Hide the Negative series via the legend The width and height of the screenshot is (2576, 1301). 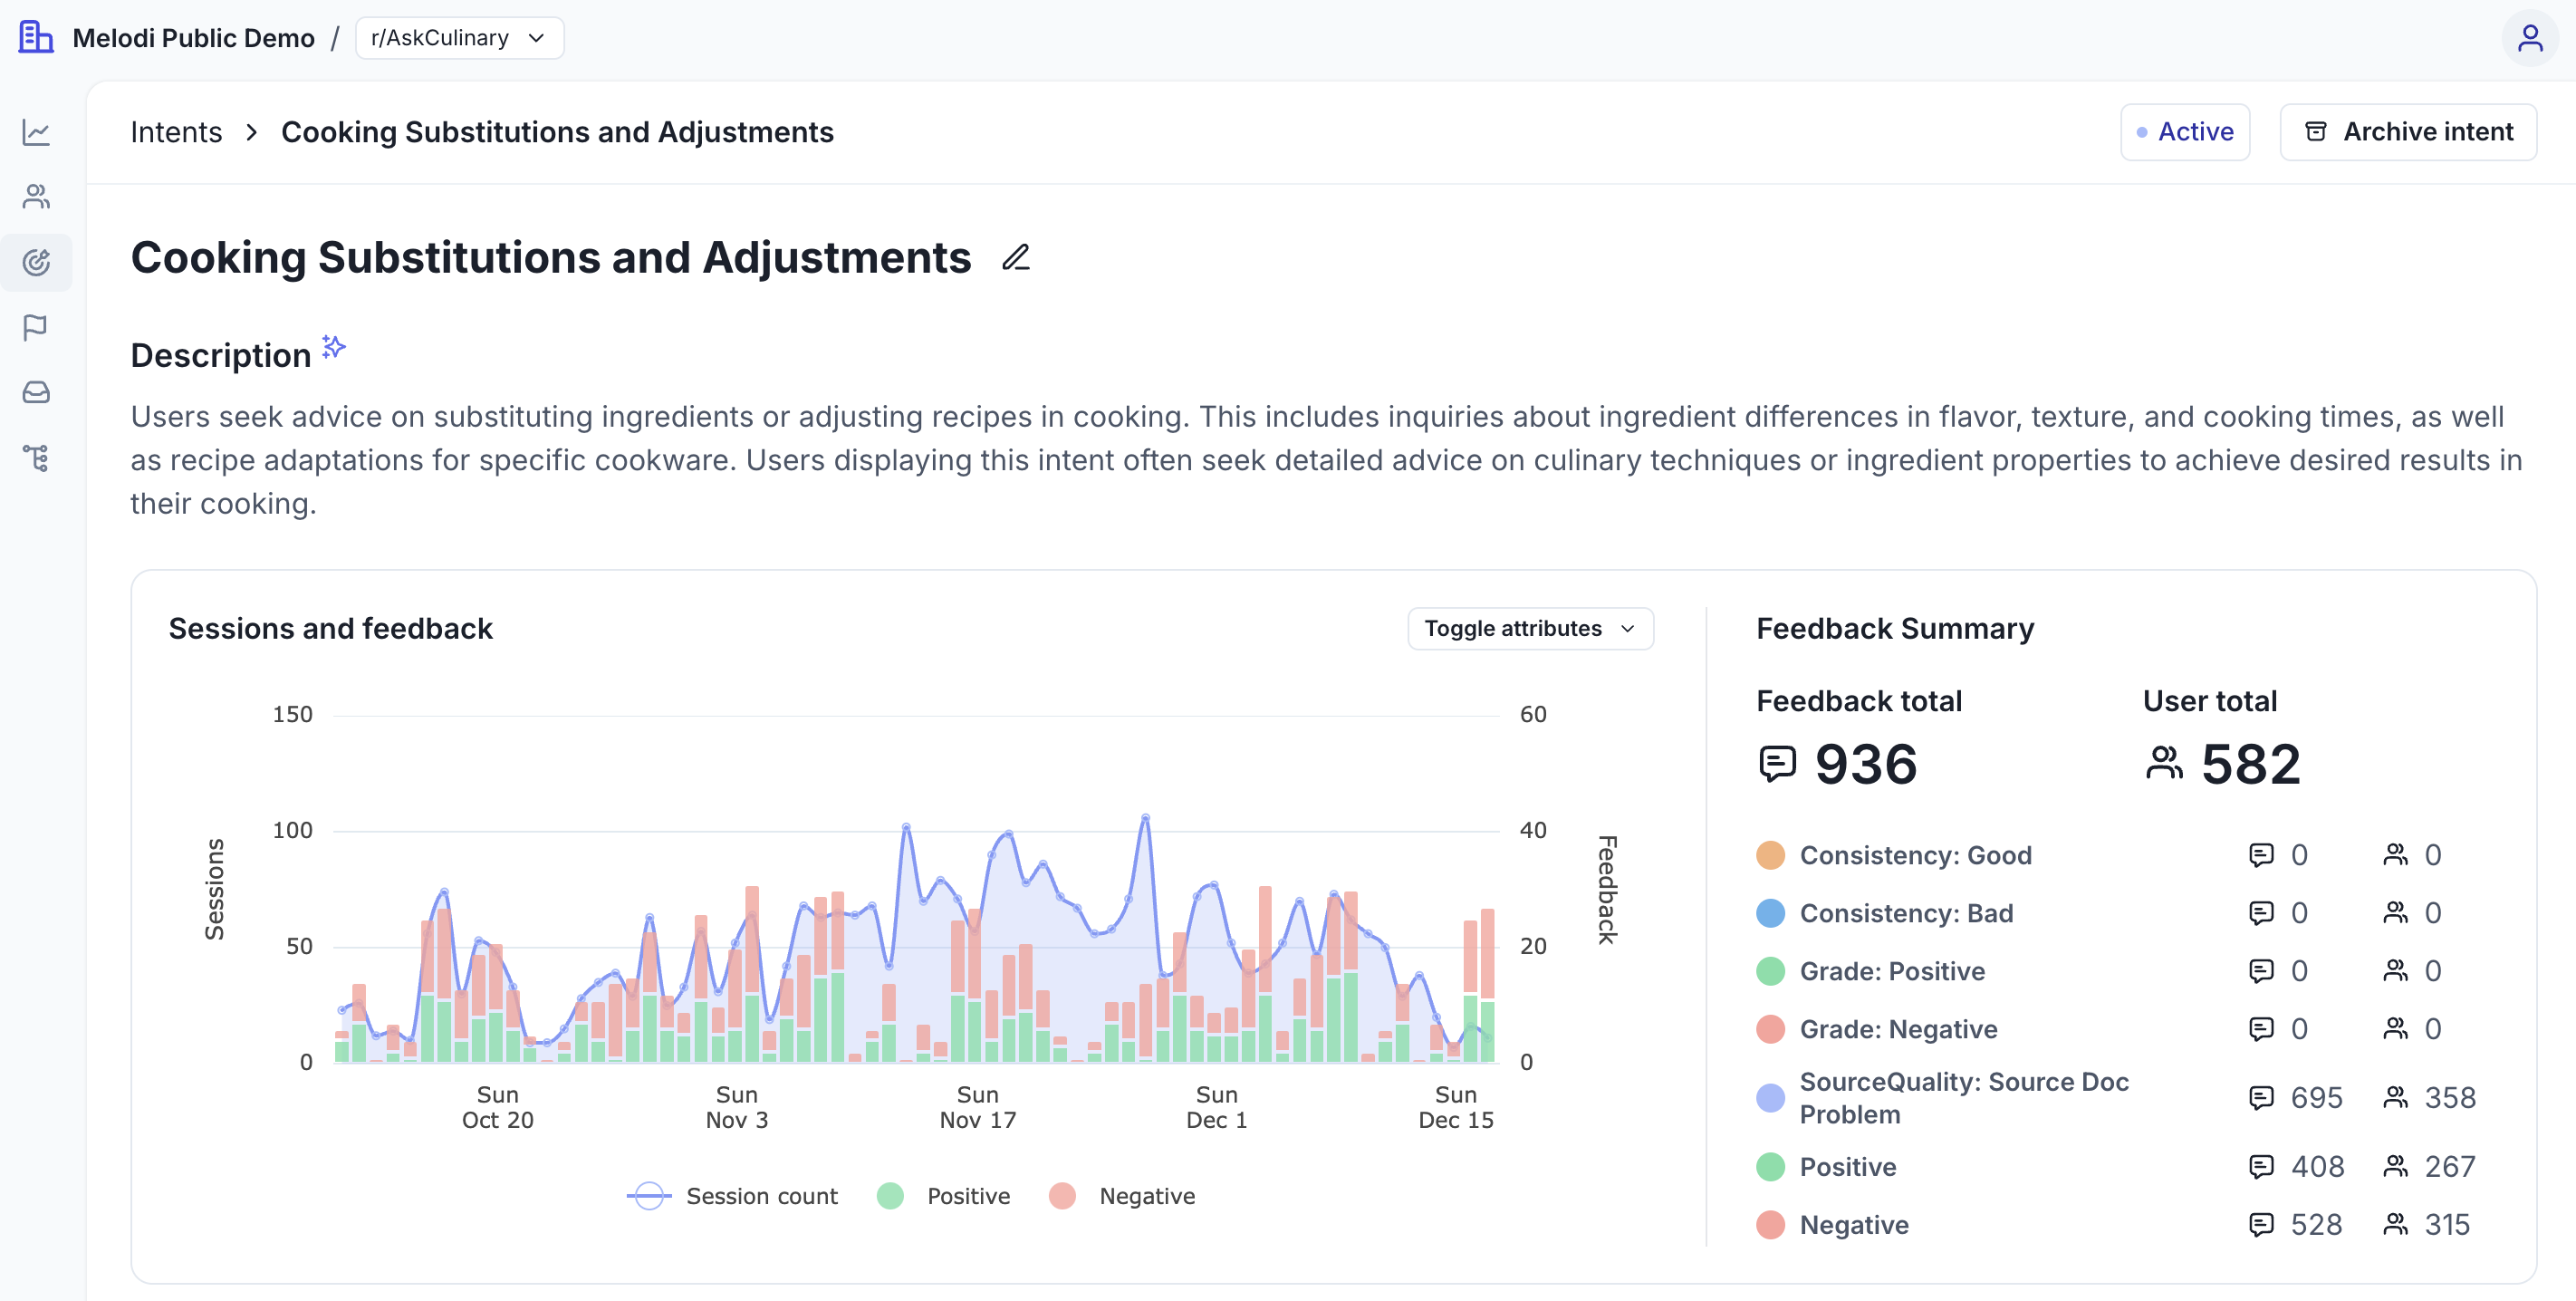click(x=1122, y=1195)
